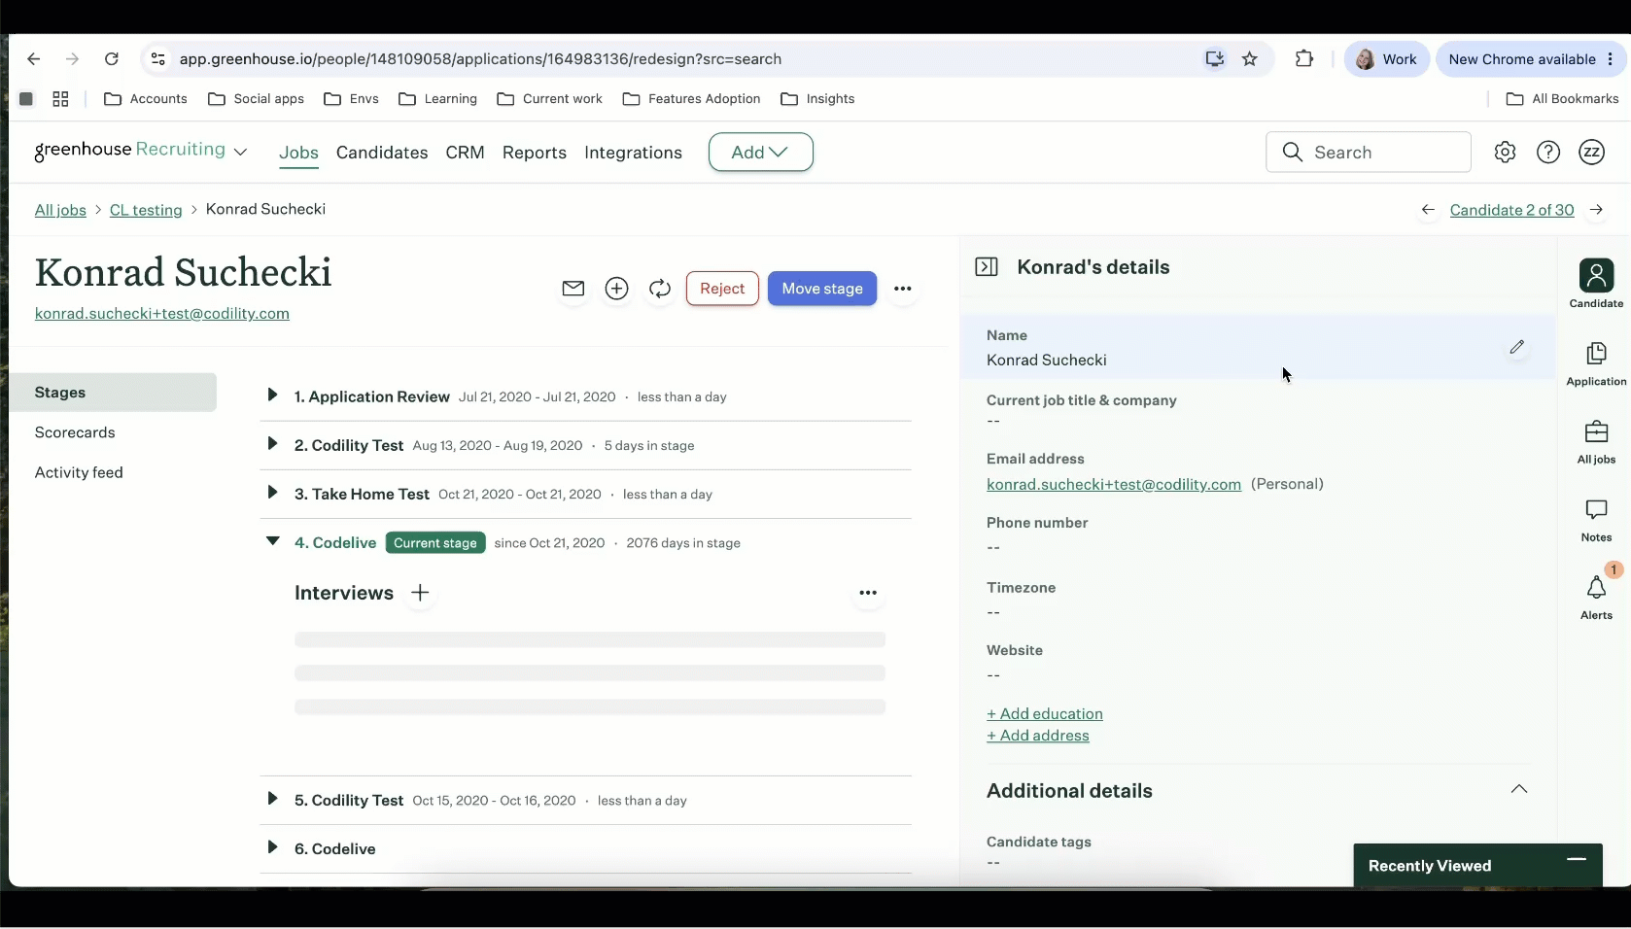Open the All jobs briefcase panel
This screenshot has height=929, width=1631.
pos(1596,441)
